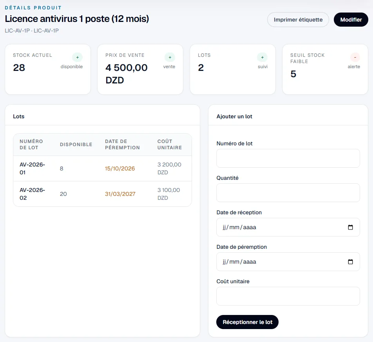This screenshot has width=373, height=342.
Task: Select lot number AV-2026-01 cell
Action: pyautogui.click(x=33, y=168)
